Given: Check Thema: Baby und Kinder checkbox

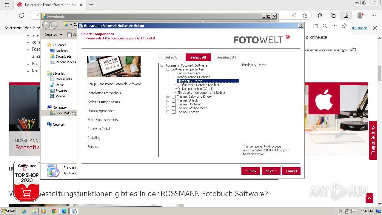Looking at the screenshot, I should (x=174, y=96).
